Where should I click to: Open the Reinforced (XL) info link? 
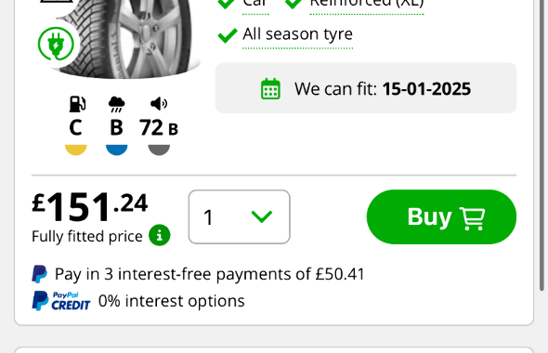[x=367, y=4]
